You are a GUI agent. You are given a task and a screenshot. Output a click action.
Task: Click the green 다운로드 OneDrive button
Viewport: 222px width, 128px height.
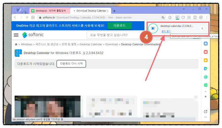[120, 25]
